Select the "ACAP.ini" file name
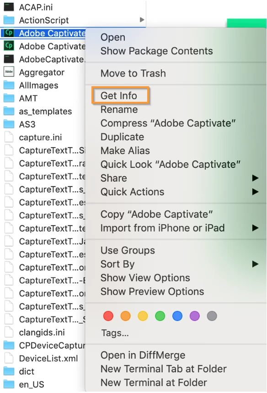The height and width of the screenshot is (393, 267). tap(36, 7)
